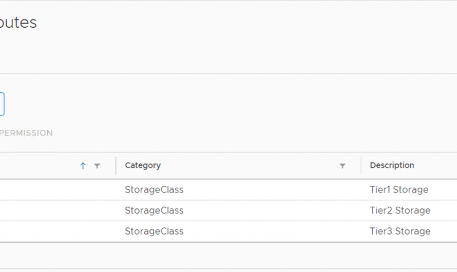Select StorageClass cell in Tier2 Storage row

[x=154, y=210]
